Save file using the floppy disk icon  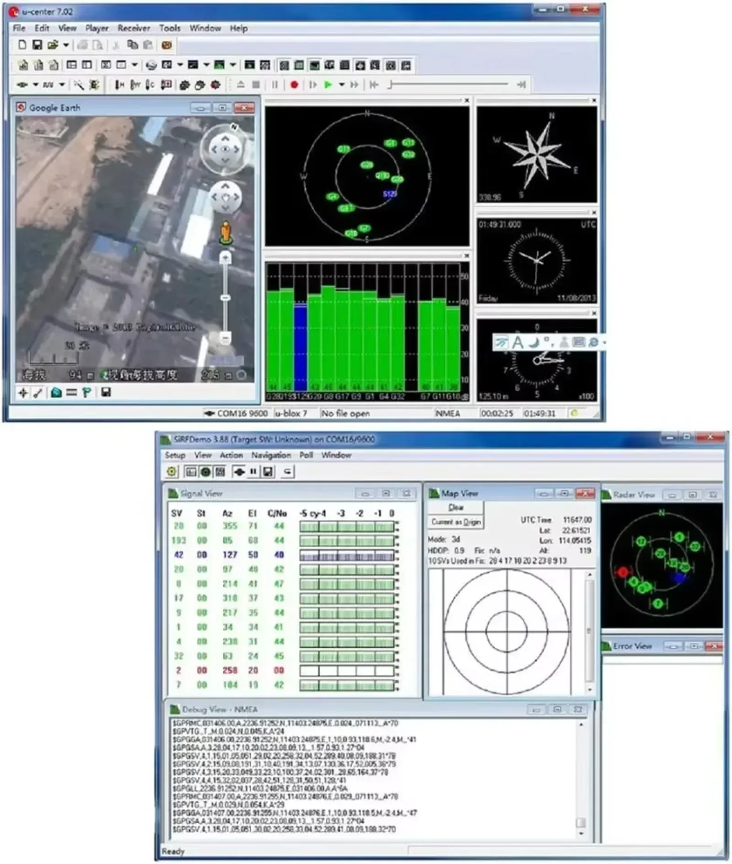(37, 45)
